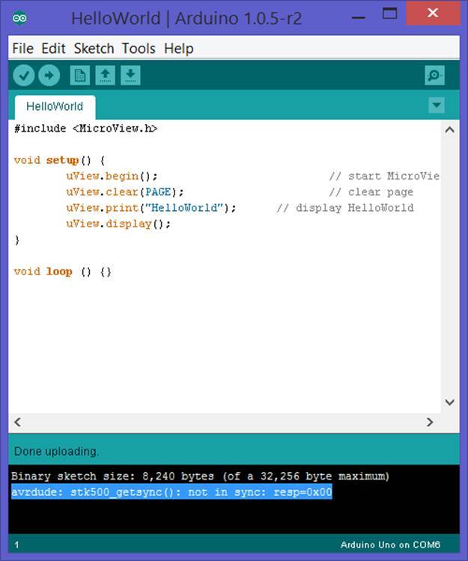Click the '// display HelloWorld' comment
Screen dimensions: 468x561
[345, 208]
